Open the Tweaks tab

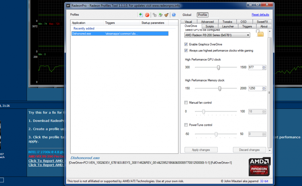pyautogui.click(x=227, y=22)
